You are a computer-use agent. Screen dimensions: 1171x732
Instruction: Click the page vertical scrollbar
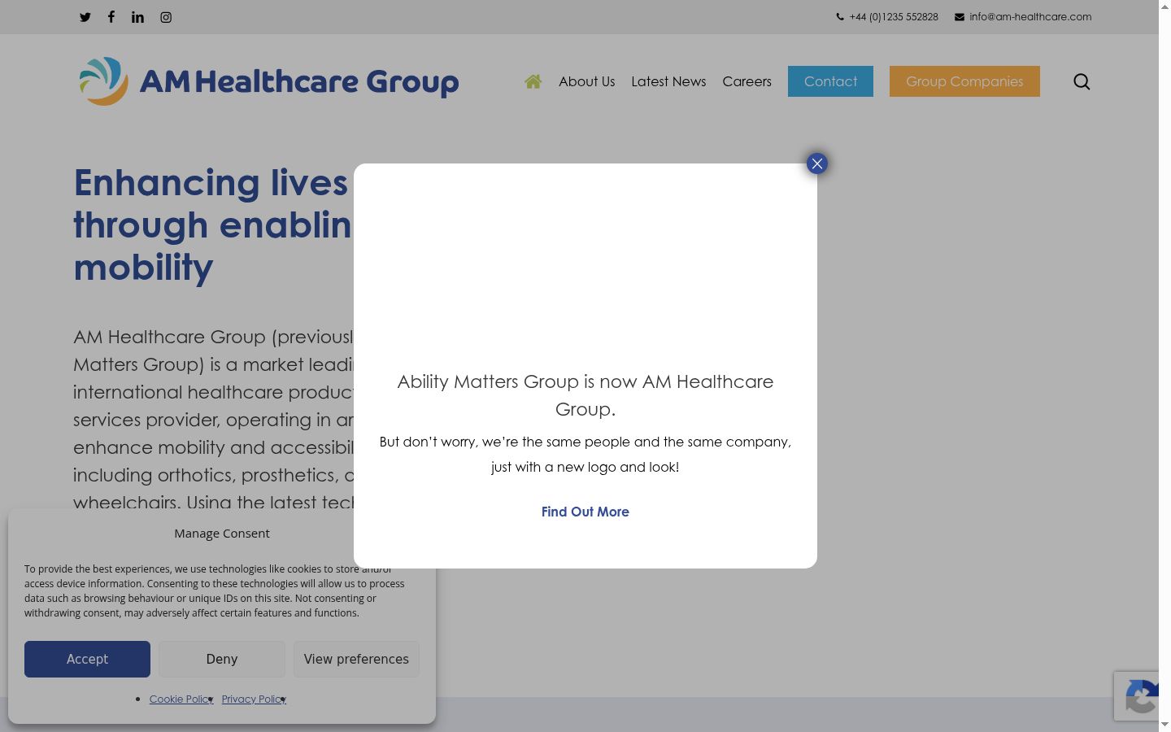point(1164,366)
